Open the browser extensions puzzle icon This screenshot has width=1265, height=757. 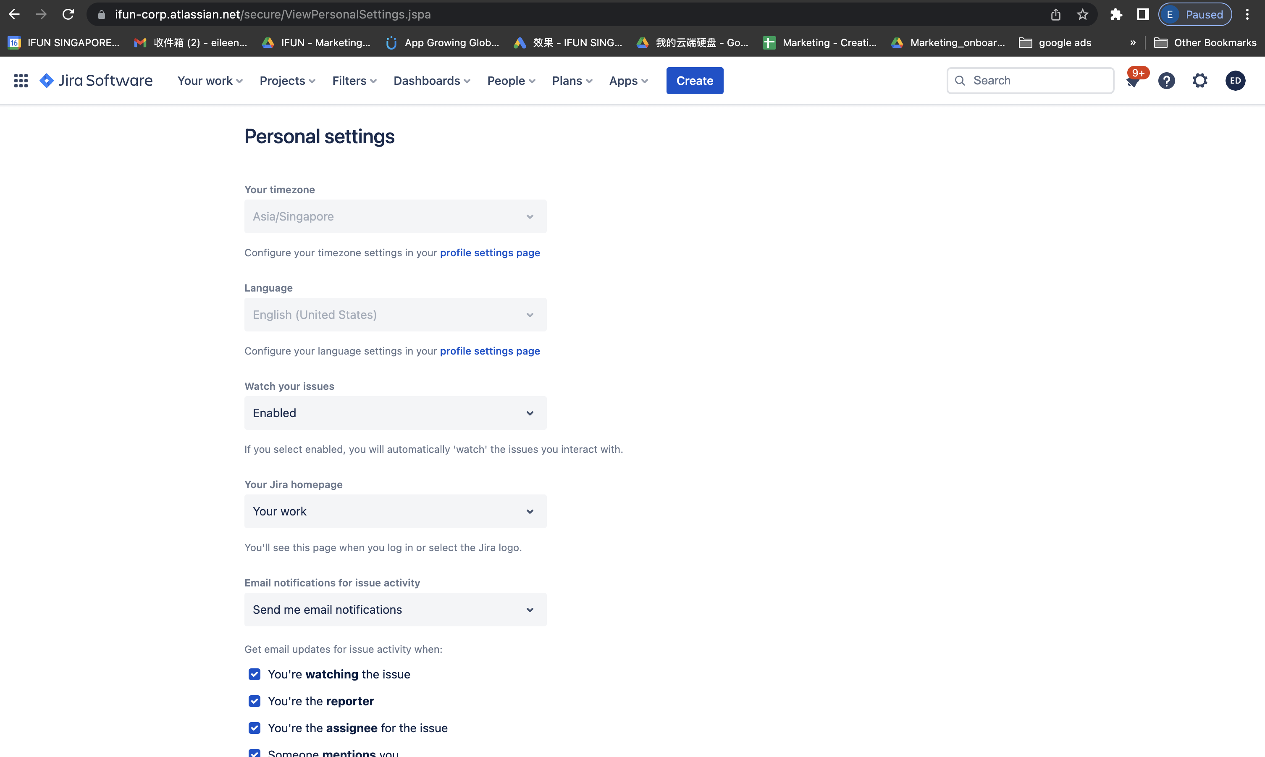click(x=1116, y=14)
